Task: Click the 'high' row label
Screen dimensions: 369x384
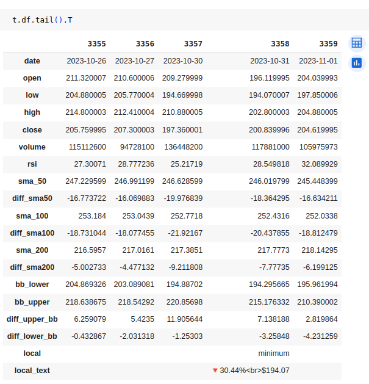Action: [32, 112]
